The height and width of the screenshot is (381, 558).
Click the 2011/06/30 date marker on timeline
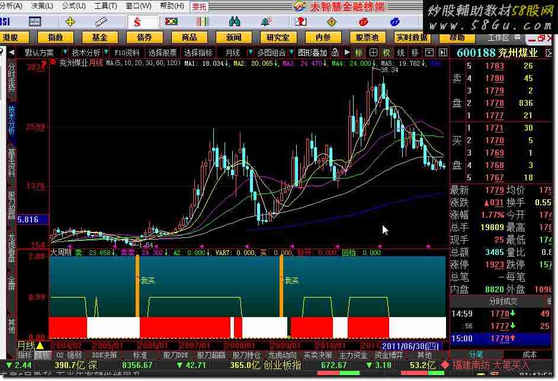tap(411, 346)
